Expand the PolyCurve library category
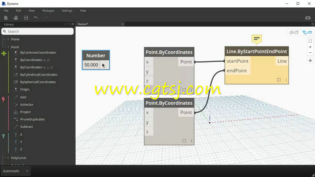 click(8, 158)
